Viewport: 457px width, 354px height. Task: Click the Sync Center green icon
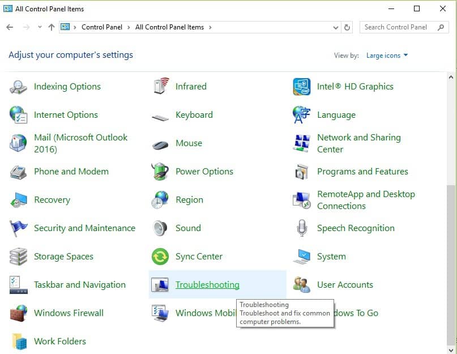(x=160, y=257)
